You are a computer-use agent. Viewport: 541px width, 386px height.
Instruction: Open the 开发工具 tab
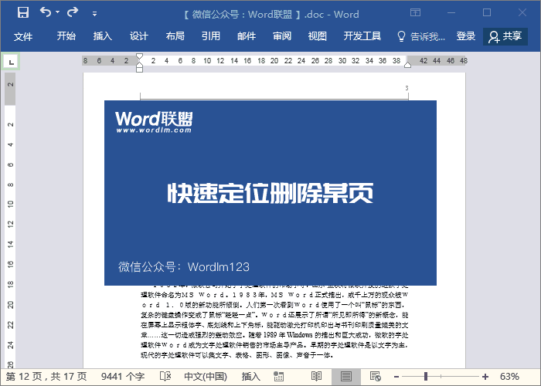click(362, 36)
